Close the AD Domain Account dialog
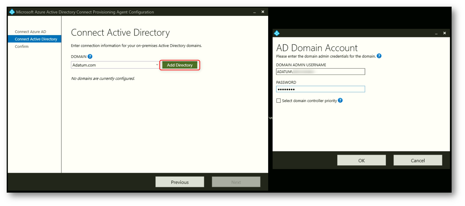Viewport: 465px width, 206px height. pyautogui.click(x=445, y=33)
